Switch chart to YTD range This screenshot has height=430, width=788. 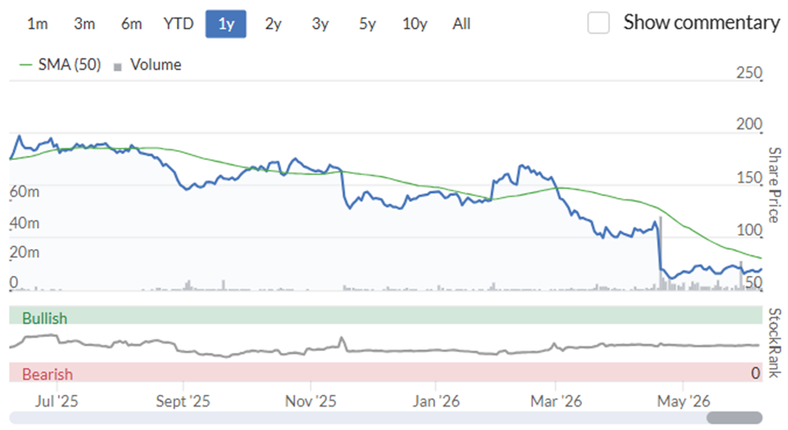click(x=179, y=23)
